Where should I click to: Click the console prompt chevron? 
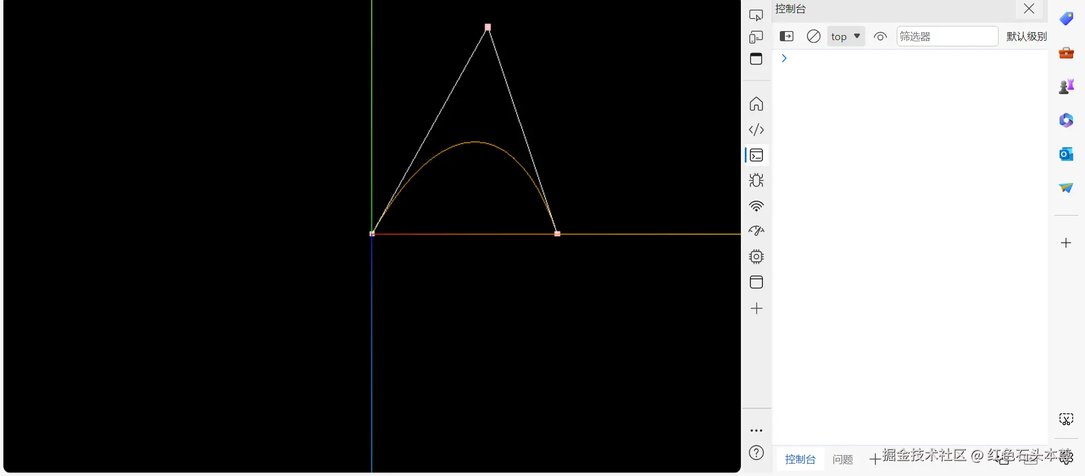tap(784, 58)
